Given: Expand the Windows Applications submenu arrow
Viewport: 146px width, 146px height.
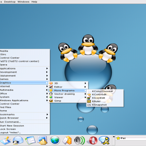Looking at the screenshot, I should [47, 100].
